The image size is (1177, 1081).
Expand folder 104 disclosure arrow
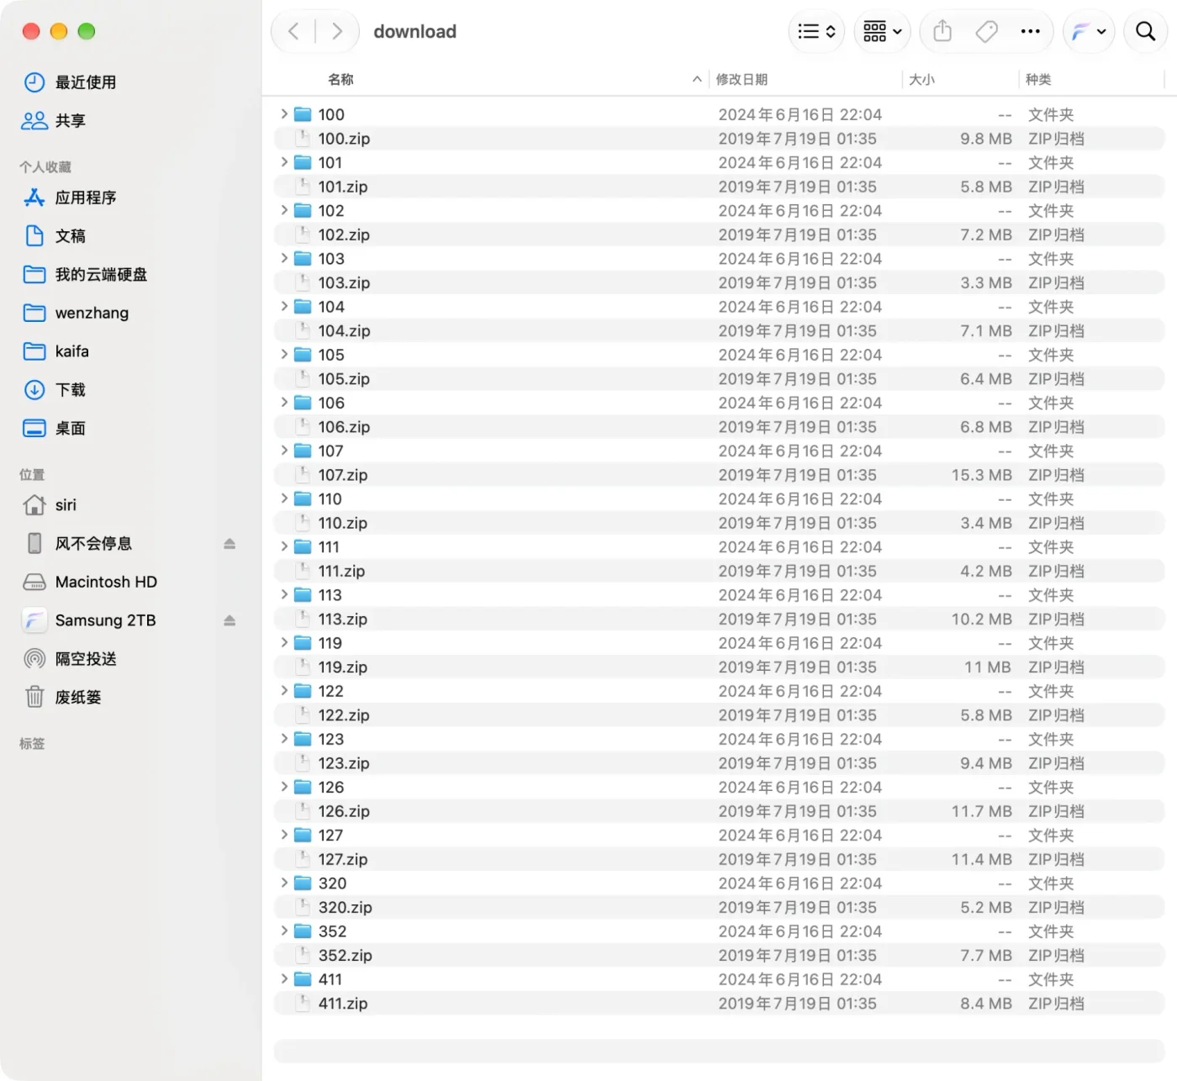click(x=284, y=306)
